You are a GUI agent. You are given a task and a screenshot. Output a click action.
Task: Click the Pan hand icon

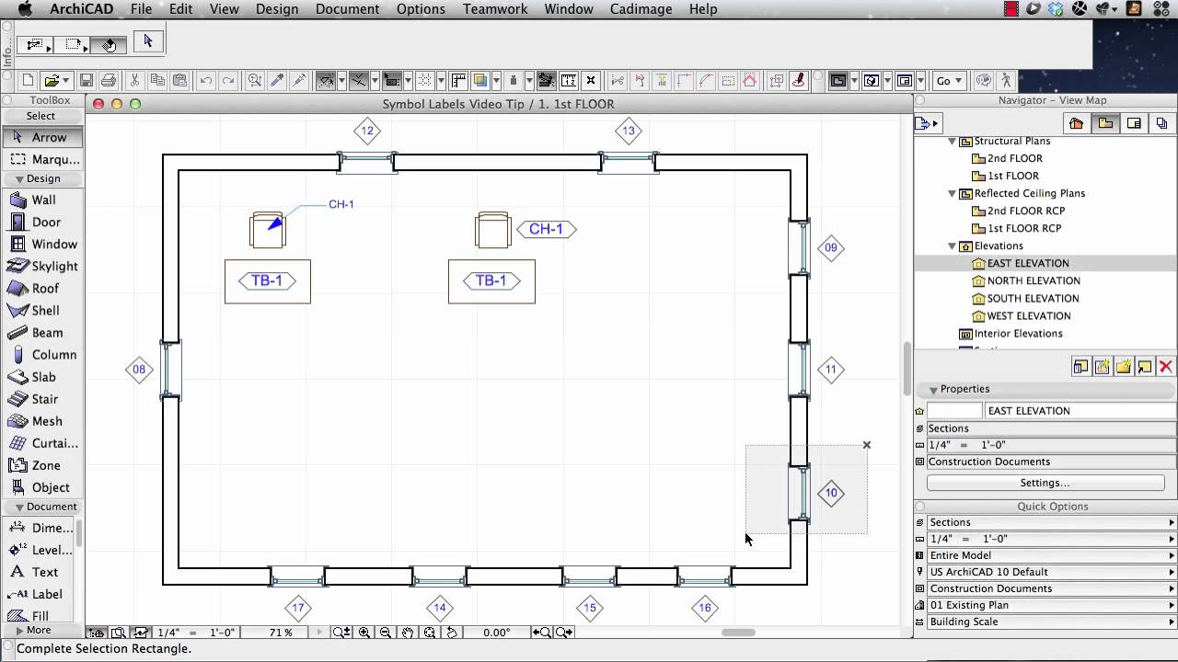[408, 633]
